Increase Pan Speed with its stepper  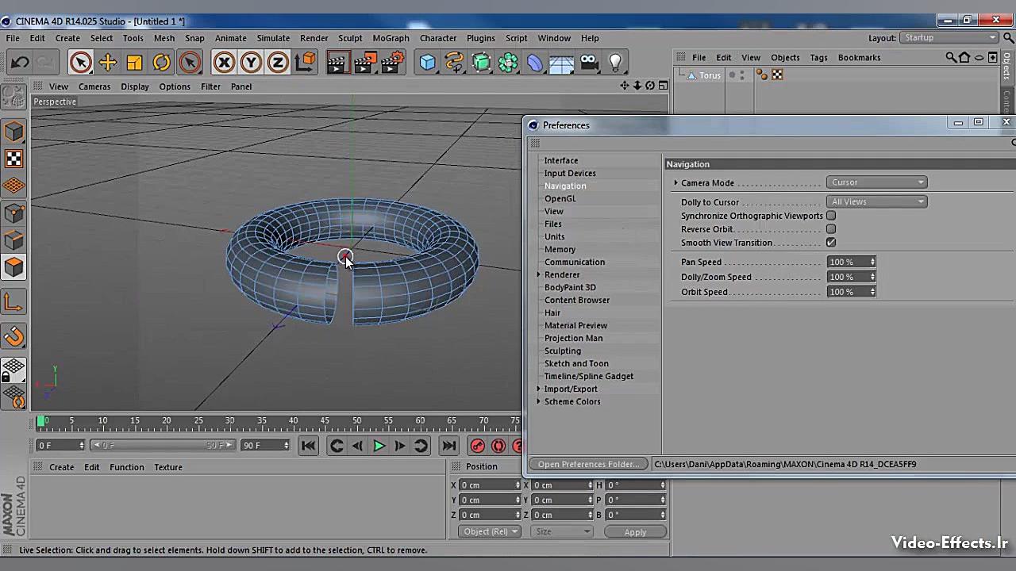pyautogui.click(x=872, y=259)
